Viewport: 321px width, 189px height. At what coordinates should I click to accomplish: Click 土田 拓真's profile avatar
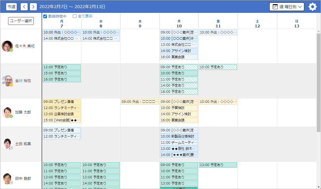pyautogui.click(x=7, y=144)
